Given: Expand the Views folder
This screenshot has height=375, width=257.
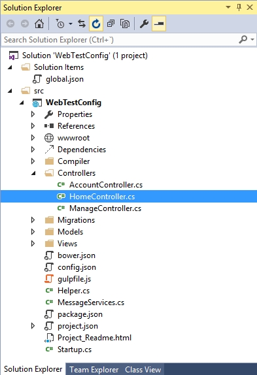Looking at the screenshot, I should (33, 244).
